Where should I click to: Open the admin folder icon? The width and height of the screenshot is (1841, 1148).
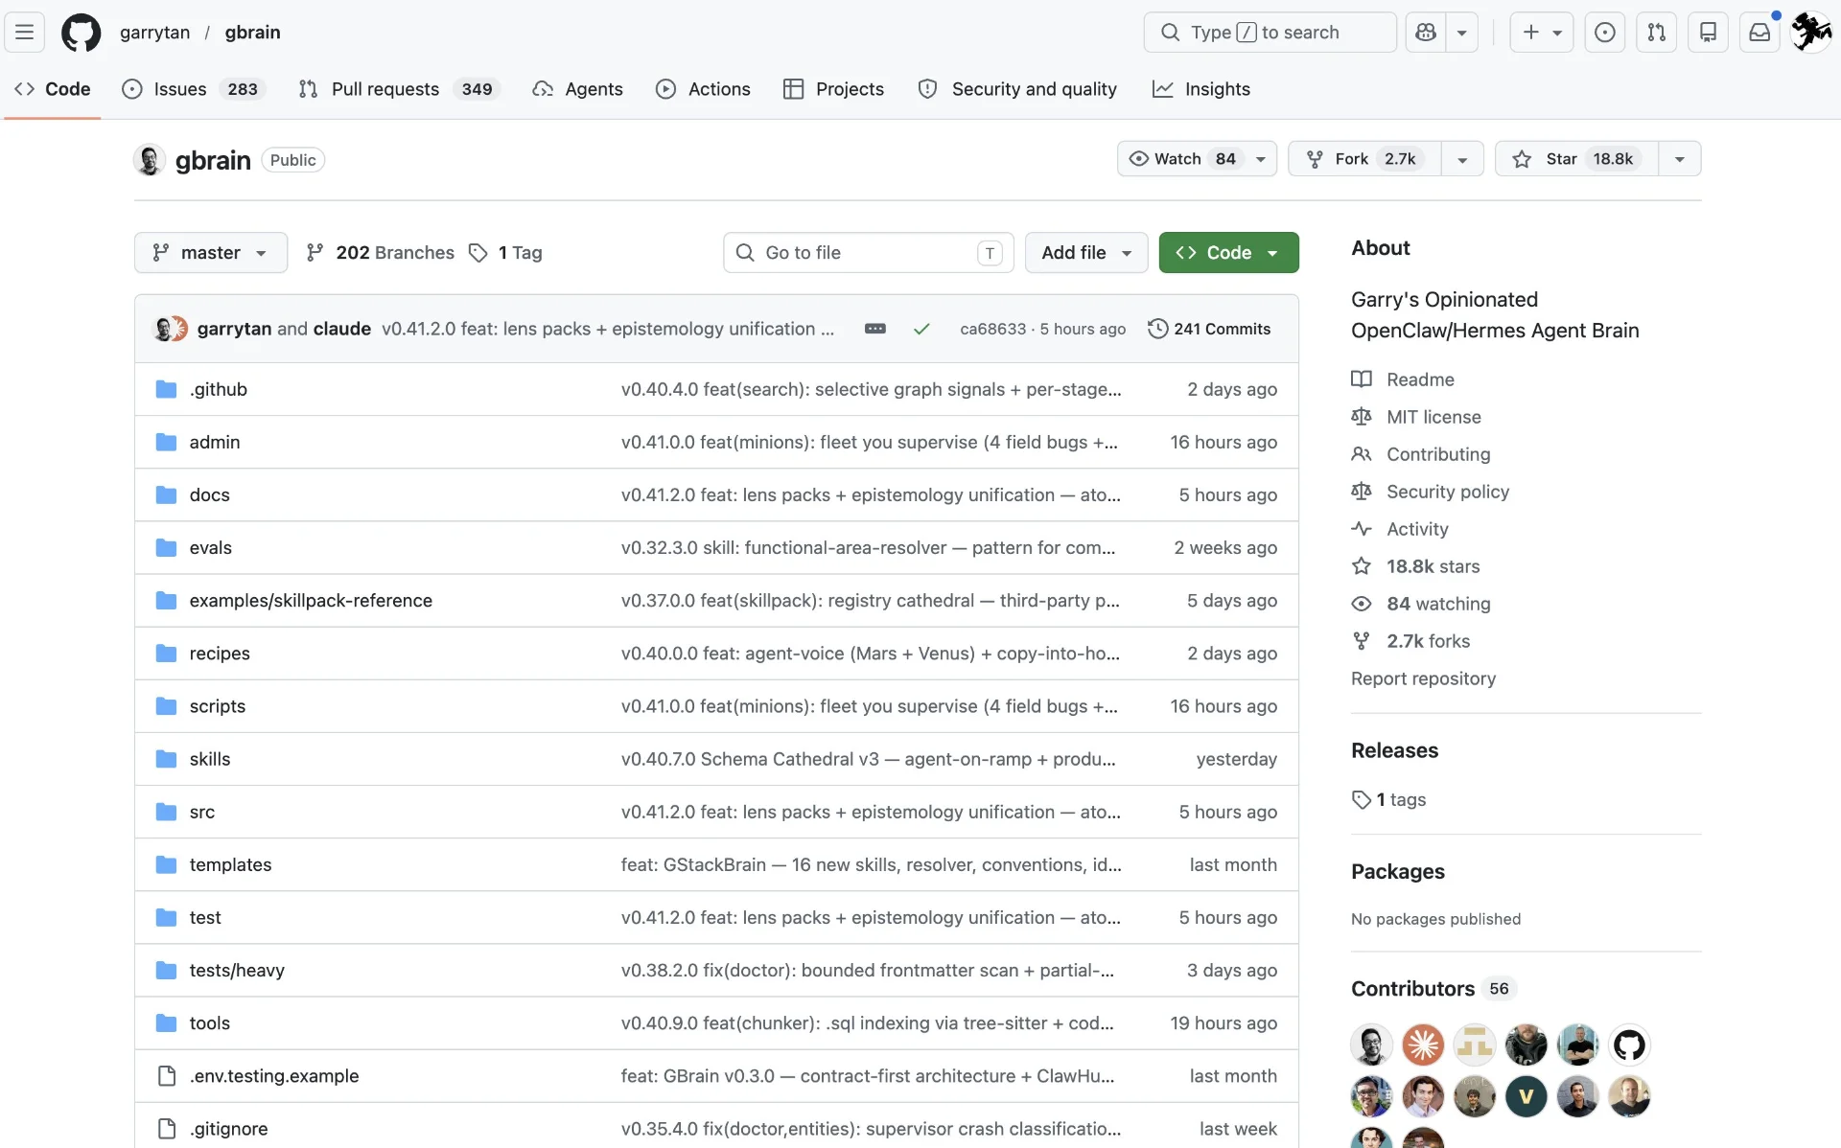tap(166, 442)
